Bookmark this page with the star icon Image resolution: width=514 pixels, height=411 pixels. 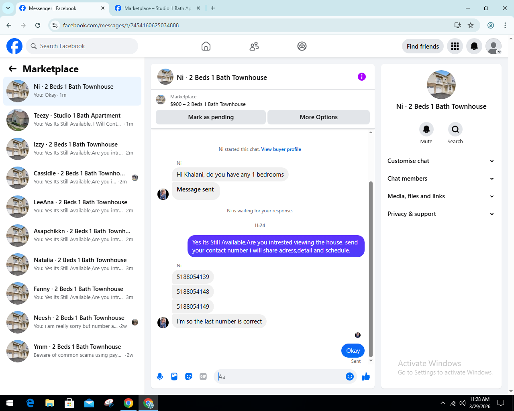(471, 25)
